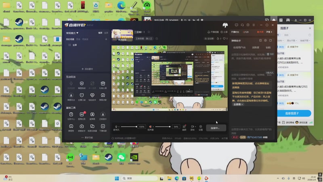Screen dimensions: 323x182
Task: Click user 用户63457580 in follow notice
Action: 254,137
